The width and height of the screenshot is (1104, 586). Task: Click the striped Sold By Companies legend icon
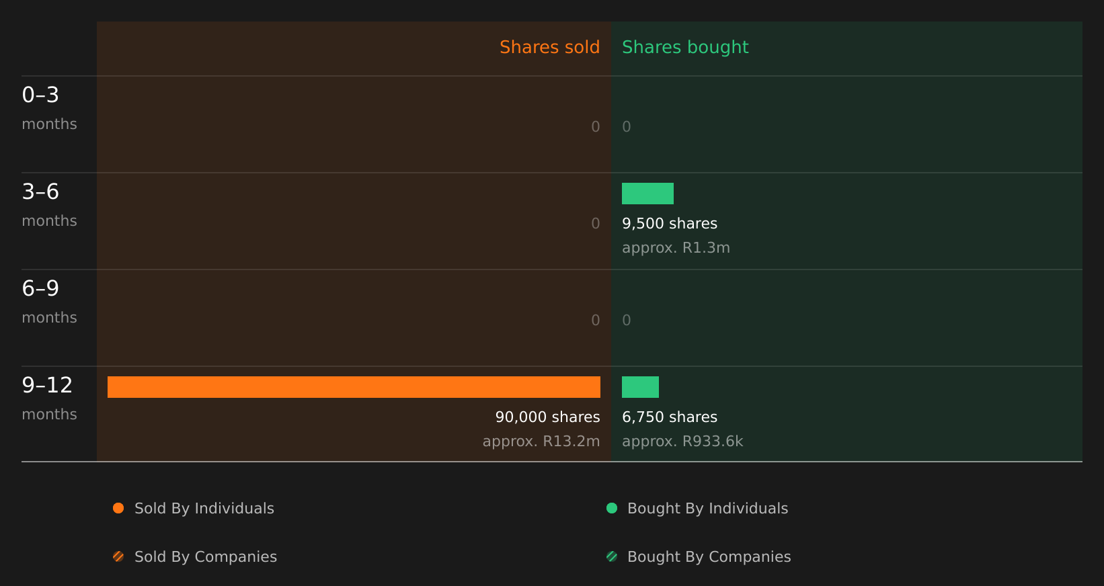(118, 556)
